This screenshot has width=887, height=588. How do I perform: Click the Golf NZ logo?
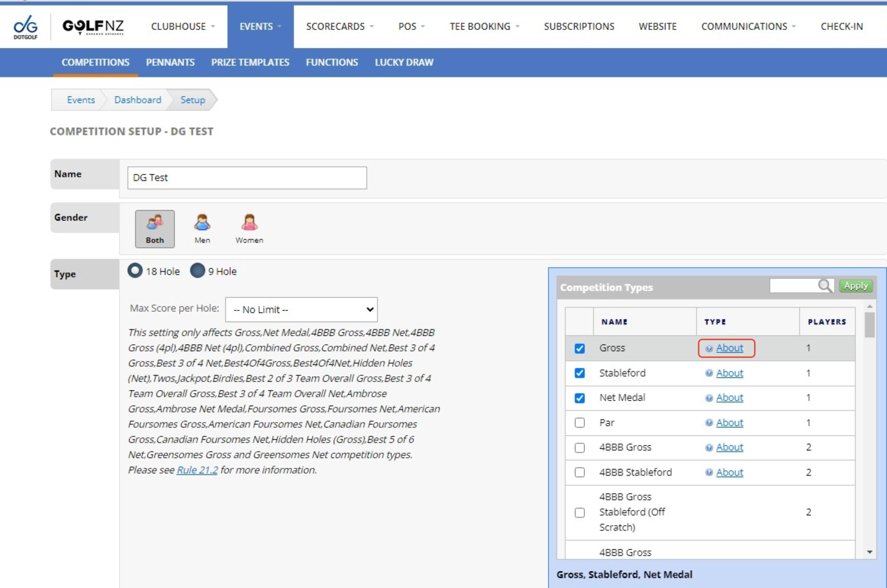[x=93, y=27]
